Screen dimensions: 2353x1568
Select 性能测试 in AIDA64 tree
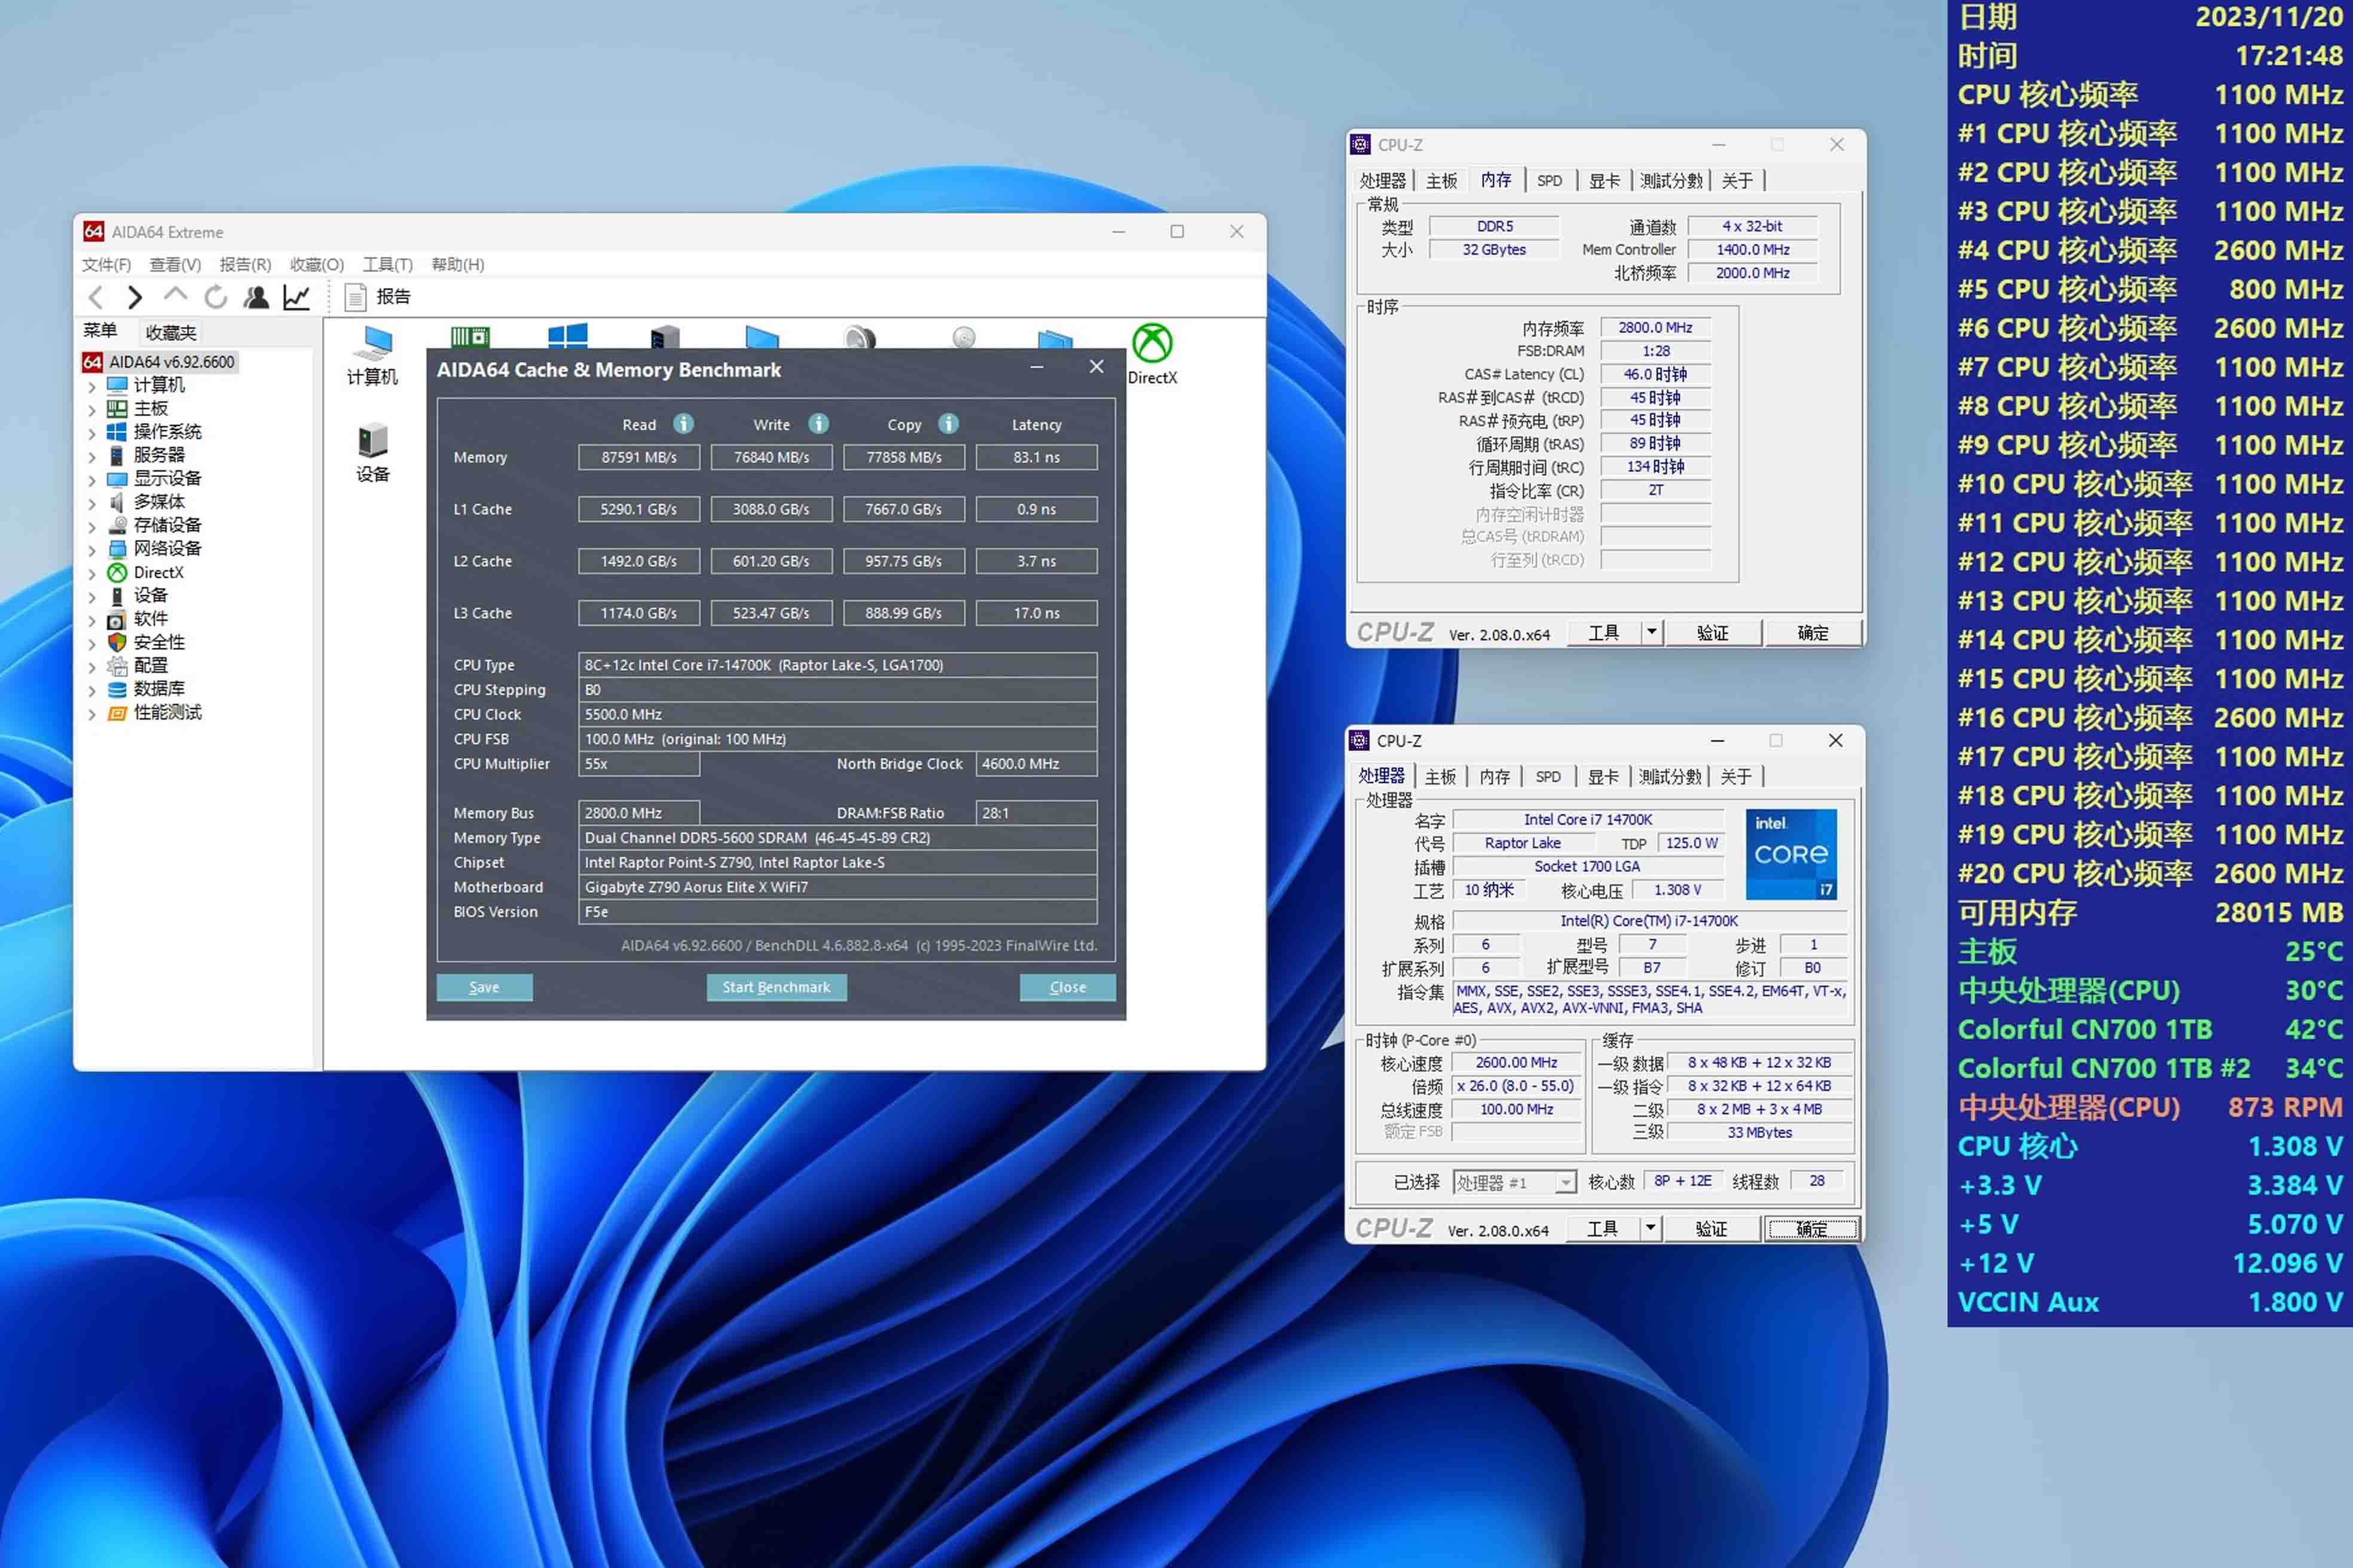[x=167, y=713]
